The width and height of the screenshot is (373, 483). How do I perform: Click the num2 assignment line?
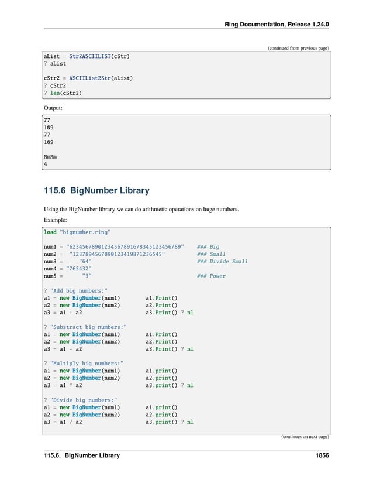pos(104,254)
